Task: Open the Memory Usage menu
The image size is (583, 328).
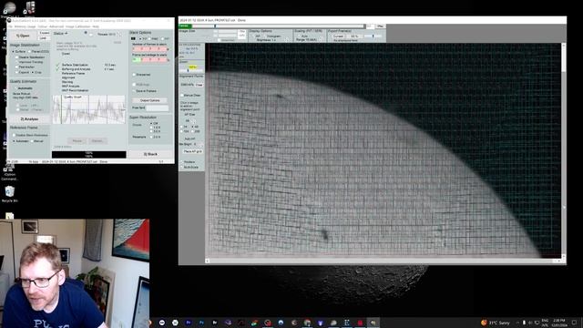Action: click(x=26, y=26)
